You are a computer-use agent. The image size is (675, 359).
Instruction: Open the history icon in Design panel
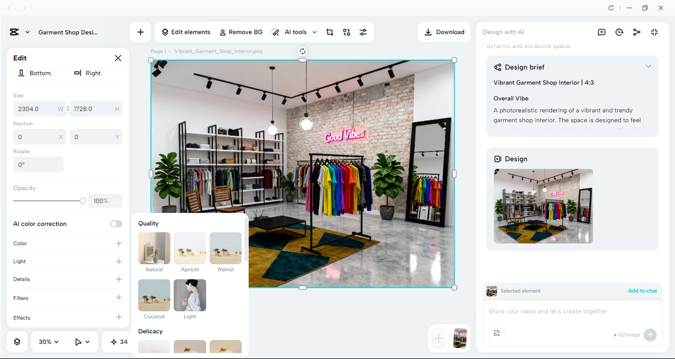[619, 32]
